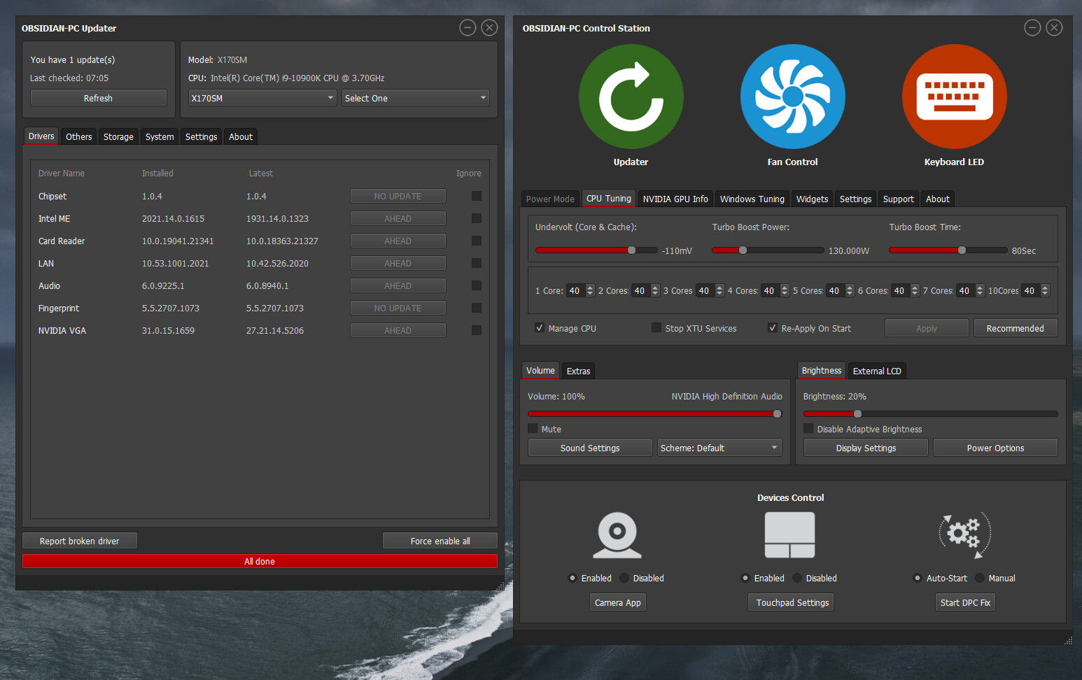Adjust the 7 Cores multiplier stepper
Viewport: 1082px width, 680px height.
click(x=980, y=290)
